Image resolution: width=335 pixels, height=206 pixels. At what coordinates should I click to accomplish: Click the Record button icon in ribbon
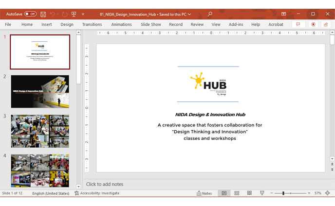(x=313, y=24)
